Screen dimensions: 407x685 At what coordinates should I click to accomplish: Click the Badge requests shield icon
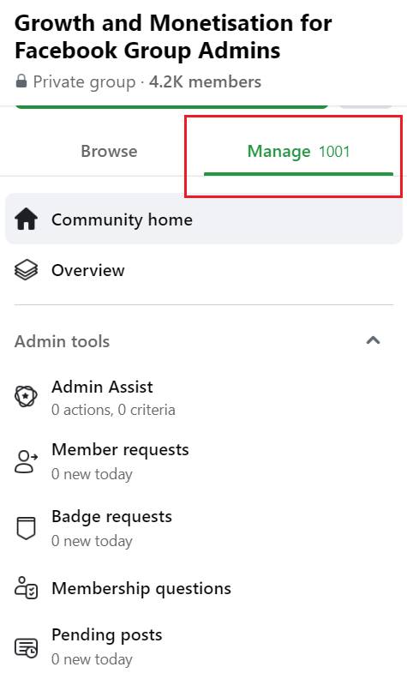coord(27,528)
